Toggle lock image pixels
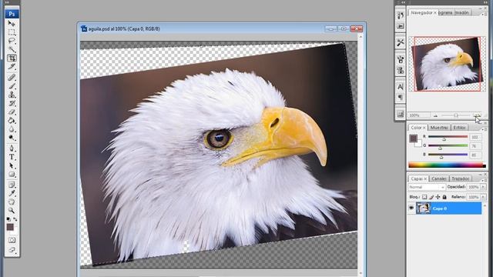 pyautogui.click(x=431, y=197)
